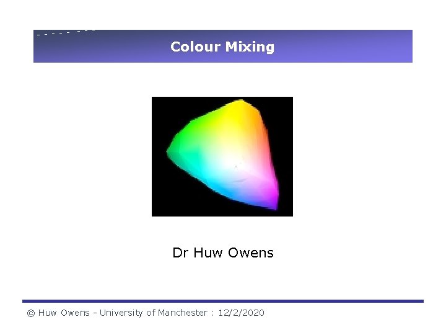Click the 'Dr Huw Owens' author name
Viewport: 446px width, 335px height.
coord(223,252)
